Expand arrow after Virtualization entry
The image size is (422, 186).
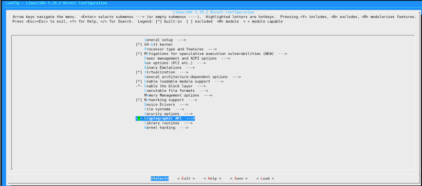(184, 72)
